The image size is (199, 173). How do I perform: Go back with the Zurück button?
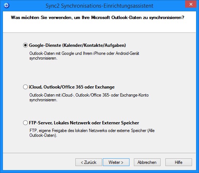point(89,162)
